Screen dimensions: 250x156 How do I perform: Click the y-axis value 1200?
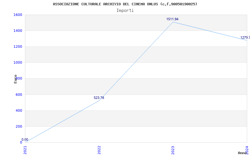(18, 46)
